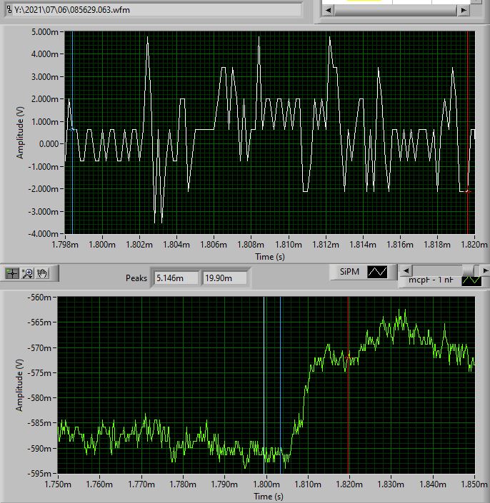The height and width of the screenshot is (503, 490).
Task: Click the red cursor line in bottom graph
Action: 349,385
